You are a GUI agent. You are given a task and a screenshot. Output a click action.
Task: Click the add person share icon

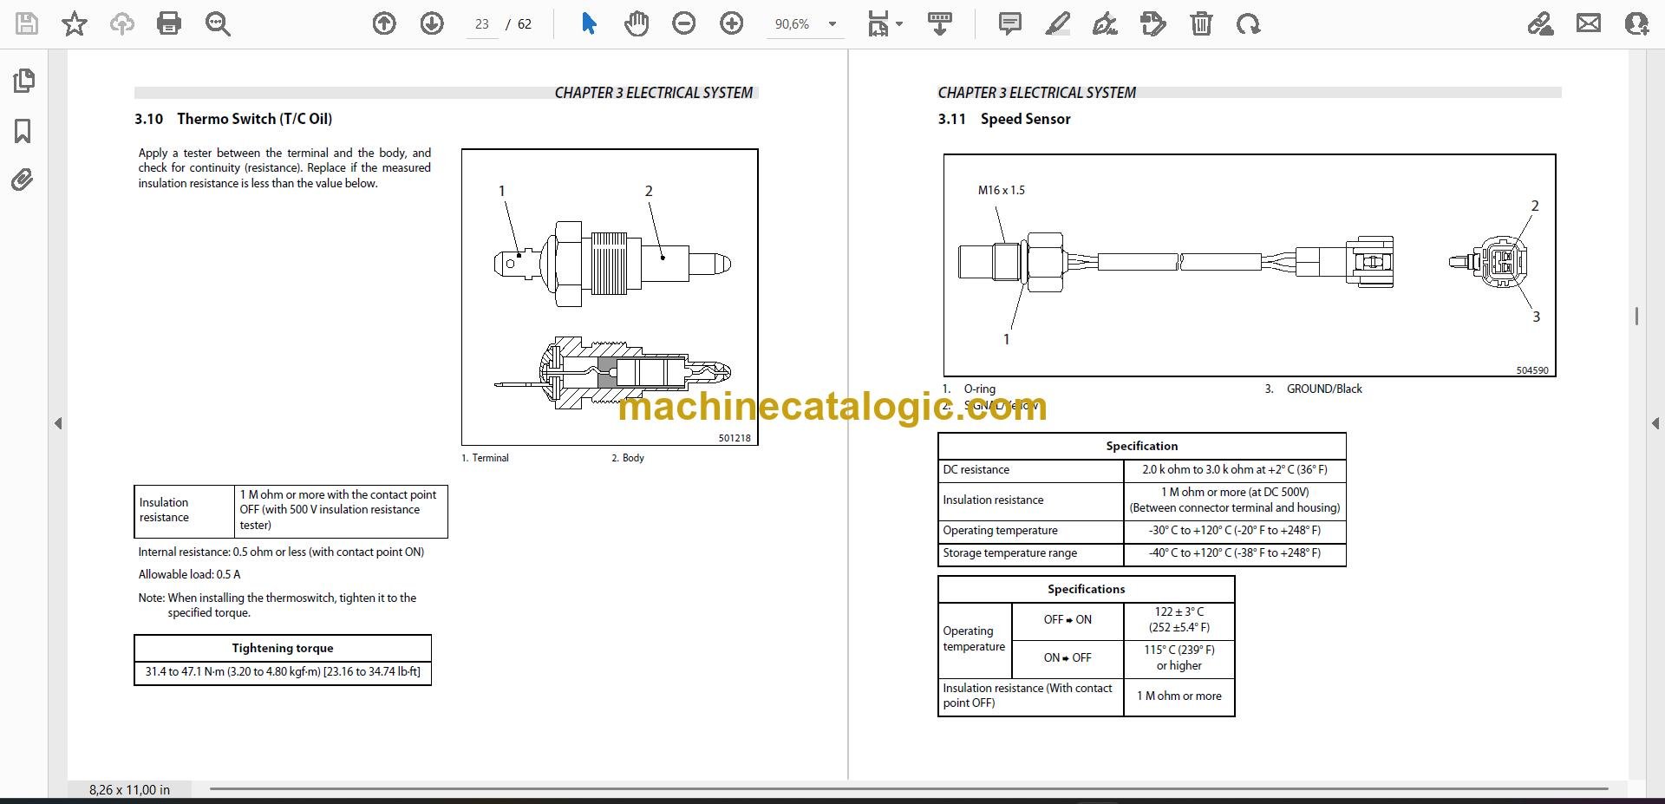(x=1636, y=23)
